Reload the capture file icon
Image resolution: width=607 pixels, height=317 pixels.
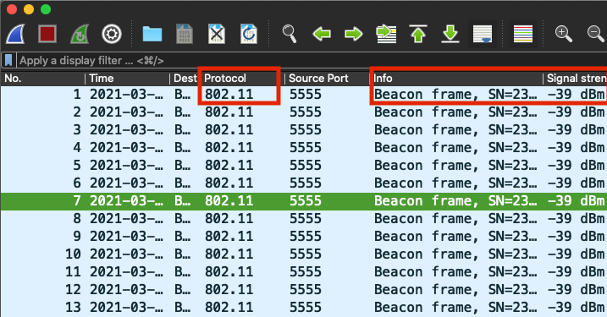[x=249, y=34]
